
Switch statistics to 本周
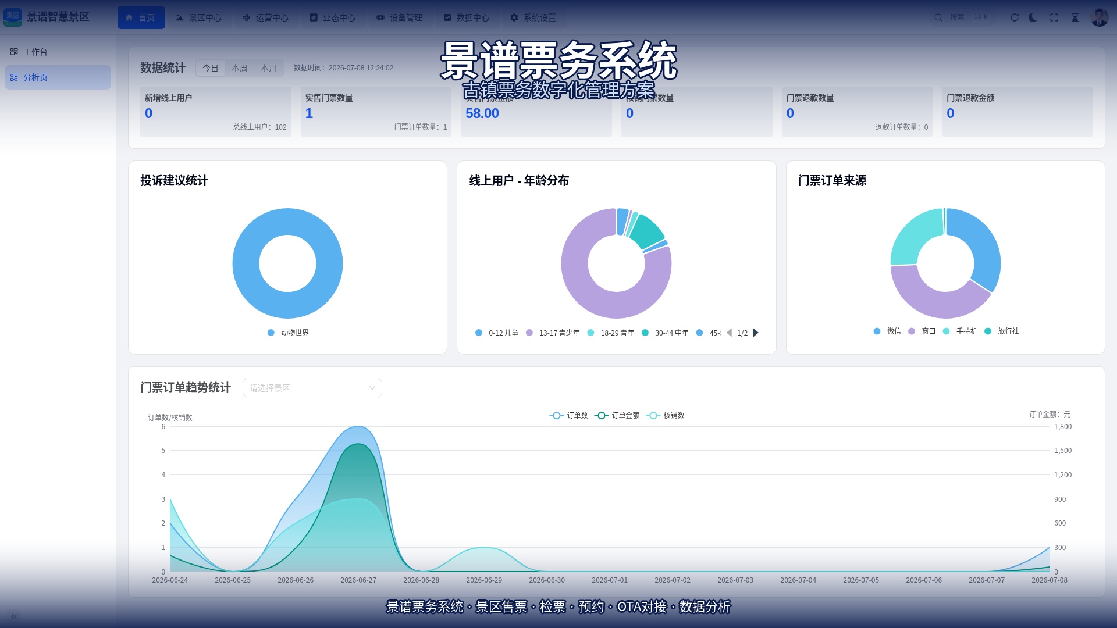[240, 68]
